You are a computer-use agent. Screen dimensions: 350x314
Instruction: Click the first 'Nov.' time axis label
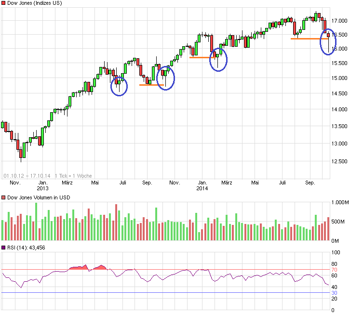tap(15, 183)
